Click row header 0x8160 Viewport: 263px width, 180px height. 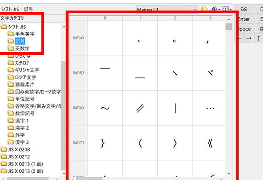tap(78, 108)
